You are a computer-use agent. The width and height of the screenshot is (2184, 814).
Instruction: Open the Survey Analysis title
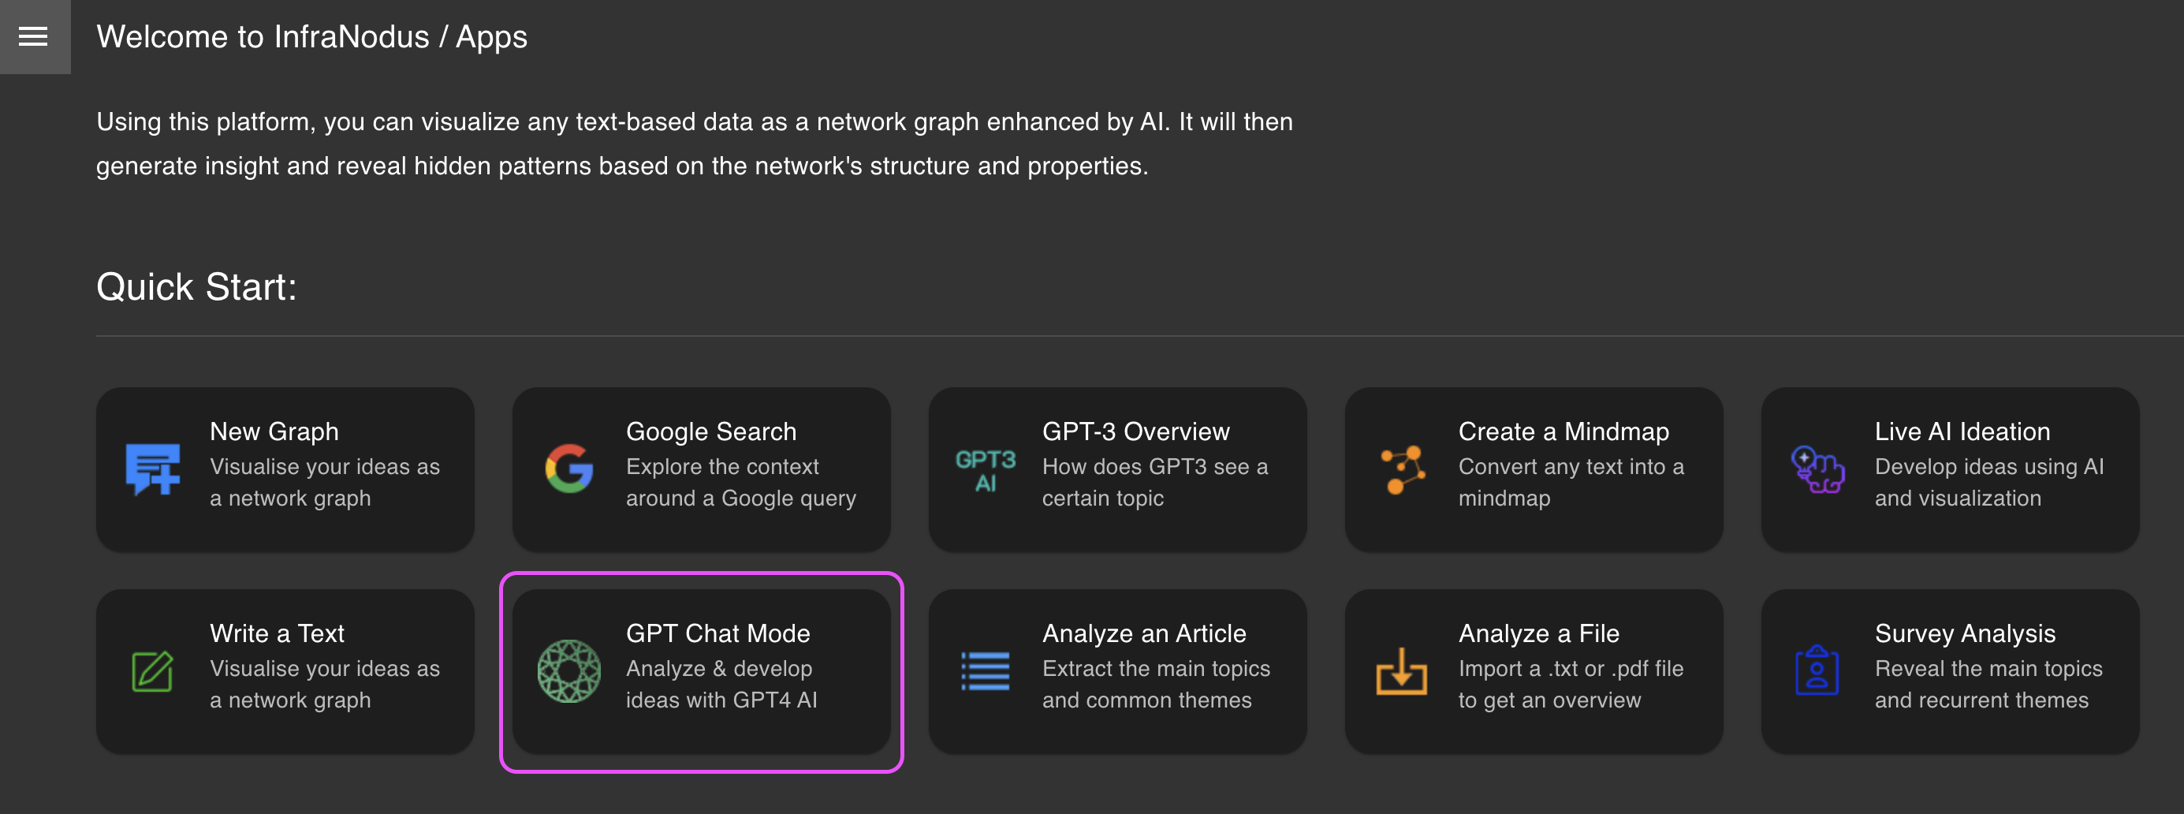pyautogui.click(x=1966, y=633)
